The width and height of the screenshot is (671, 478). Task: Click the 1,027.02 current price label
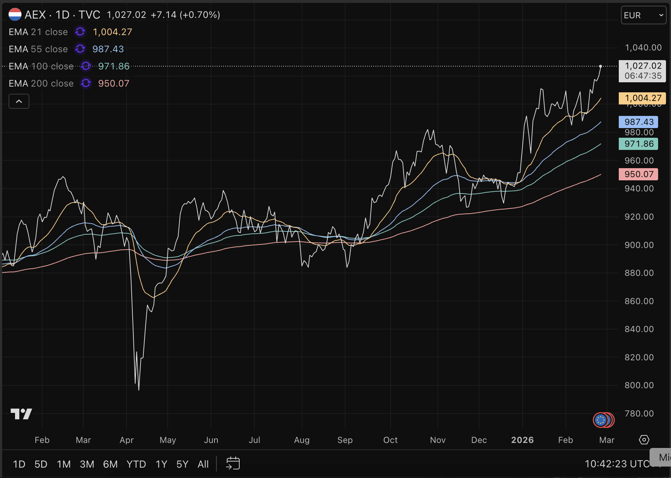(642, 70)
